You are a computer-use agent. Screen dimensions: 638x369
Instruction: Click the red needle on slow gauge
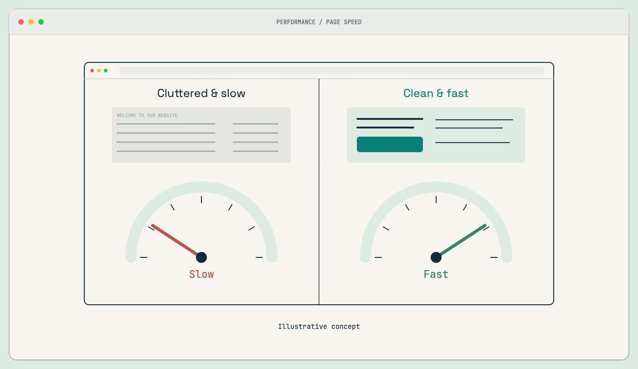pyautogui.click(x=176, y=241)
